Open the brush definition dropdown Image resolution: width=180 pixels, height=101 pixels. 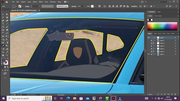(69, 6)
